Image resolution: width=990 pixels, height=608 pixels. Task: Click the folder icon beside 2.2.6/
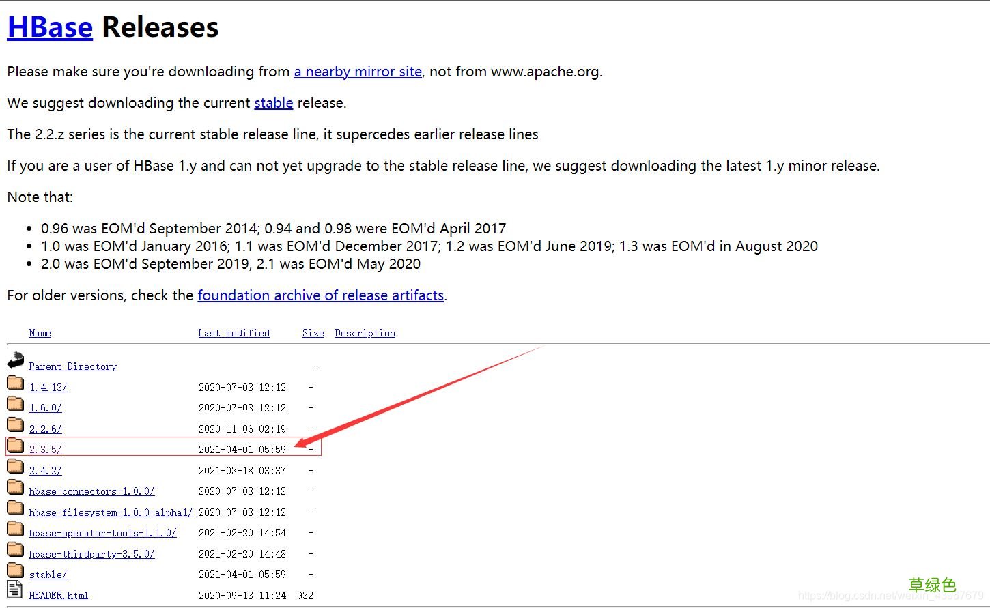point(15,424)
